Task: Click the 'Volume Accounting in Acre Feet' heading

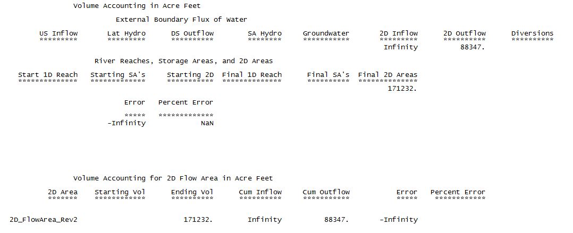Action: click(137, 6)
